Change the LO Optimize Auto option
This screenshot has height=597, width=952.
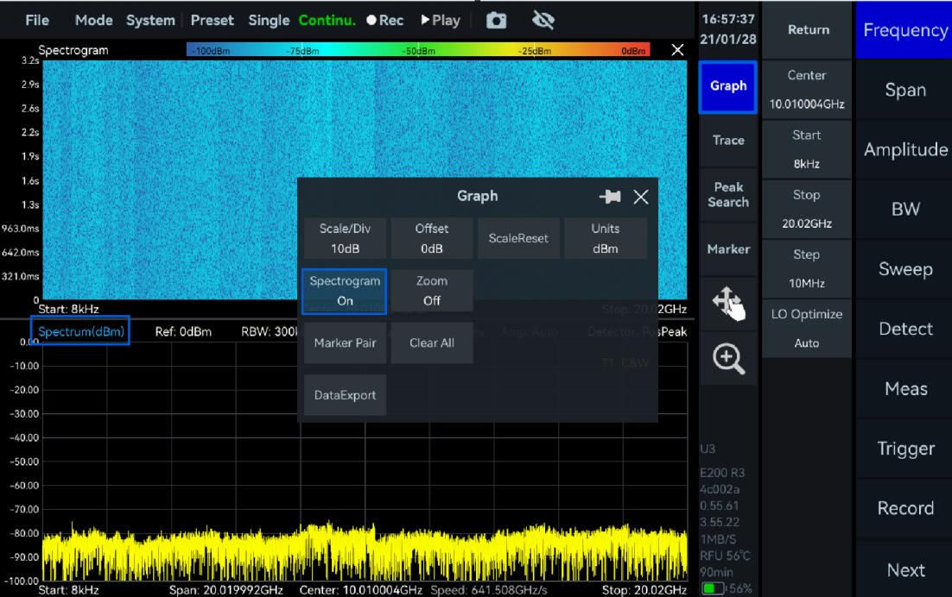[807, 328]
